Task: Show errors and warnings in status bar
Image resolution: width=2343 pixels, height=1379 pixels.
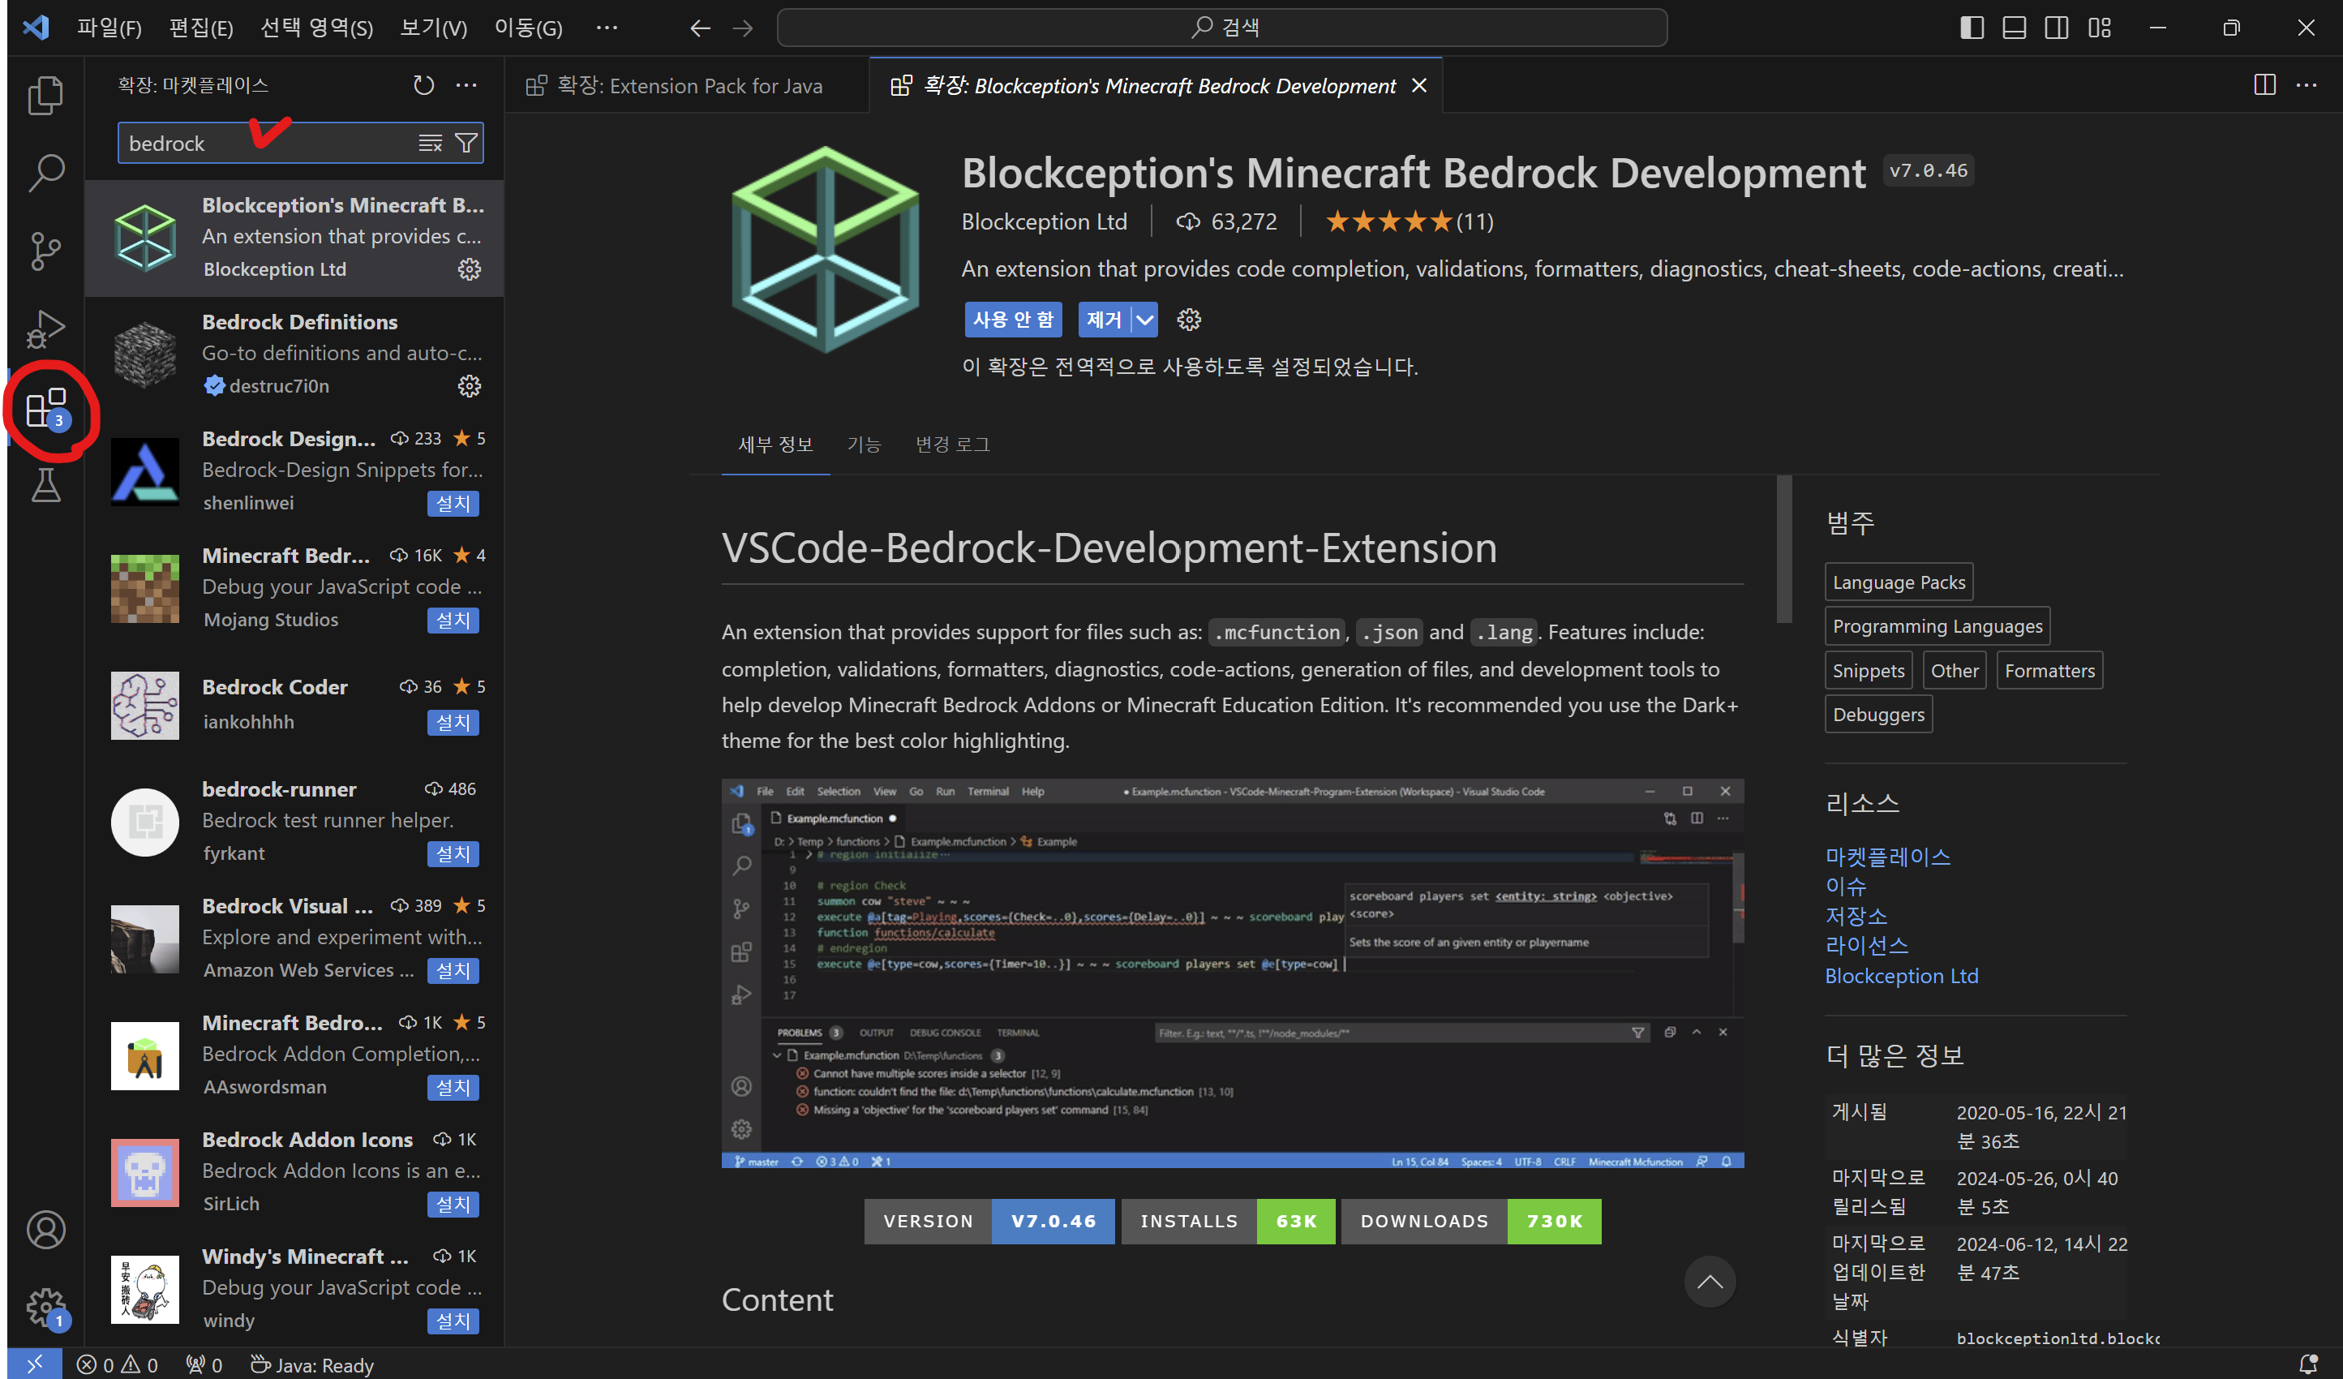Action: pos(117,1364)
